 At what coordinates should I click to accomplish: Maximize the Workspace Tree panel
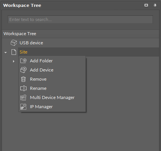[146, 5]
